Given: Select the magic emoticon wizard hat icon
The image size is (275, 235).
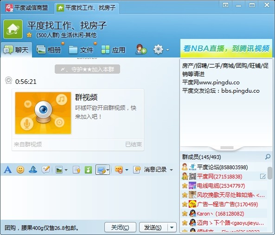Looking at the screenshot, I should [x=33, y=170].
